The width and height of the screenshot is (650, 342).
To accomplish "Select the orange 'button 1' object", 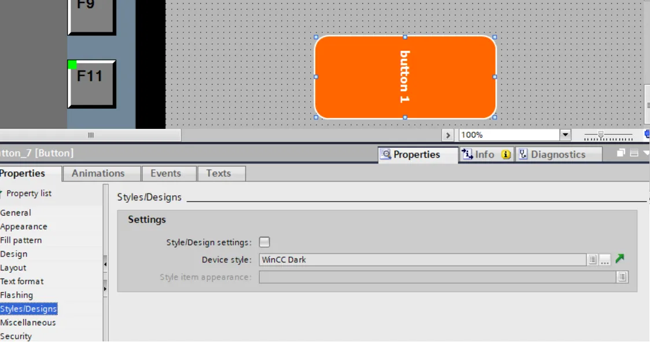I will coord(405,77).
